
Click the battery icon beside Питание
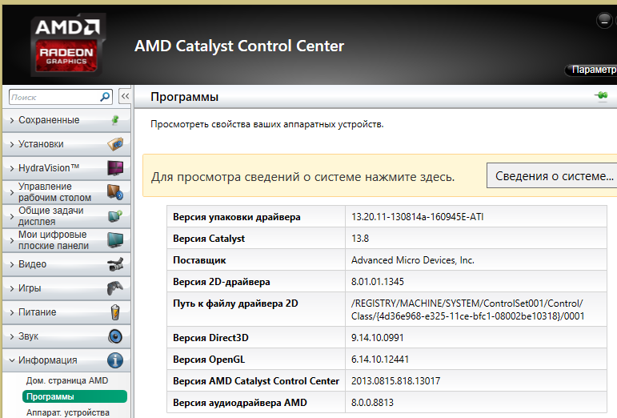(x=115, y=312)
